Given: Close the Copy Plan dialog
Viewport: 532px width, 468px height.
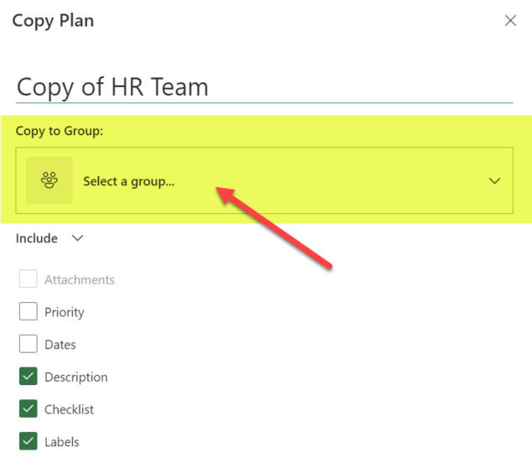Looking at the screenshot, I should (x=510, y=21).
